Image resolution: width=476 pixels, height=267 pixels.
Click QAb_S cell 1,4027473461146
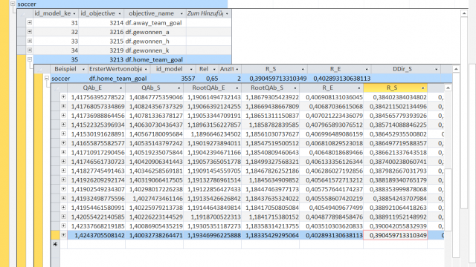coord(155,199)
